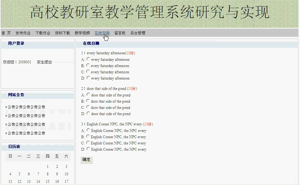300x185 pixels.
Task: Click calendar date 4
Action: 10,174
